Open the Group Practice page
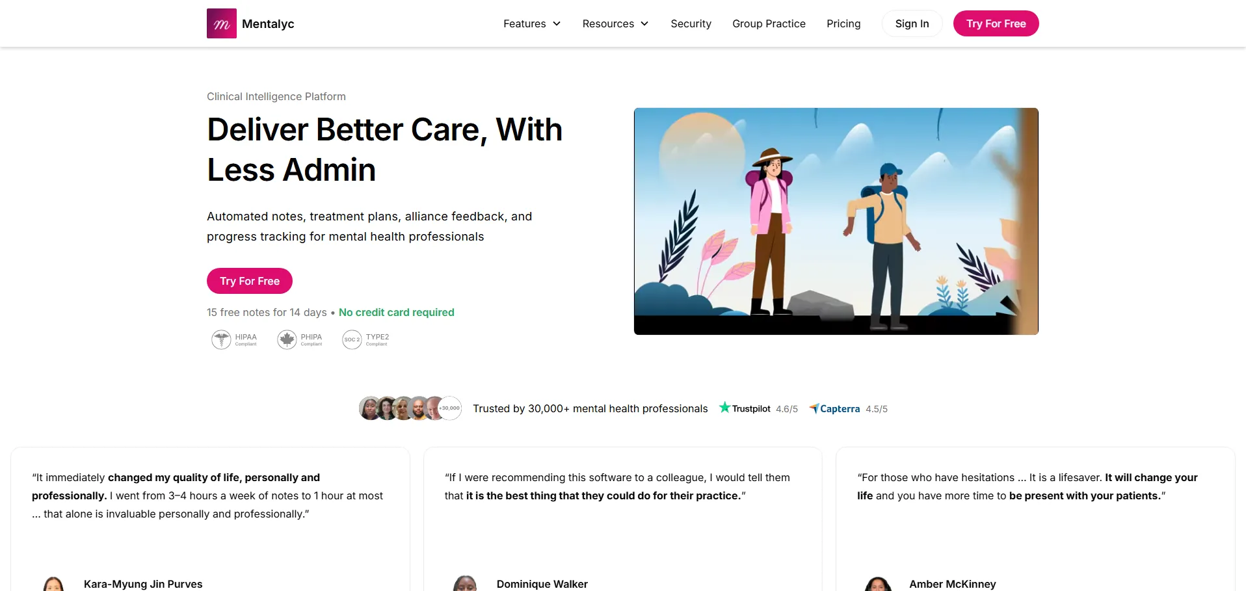Image resolution: width=1246 pixels, height=591 pixels. click(x=769, y=23)
